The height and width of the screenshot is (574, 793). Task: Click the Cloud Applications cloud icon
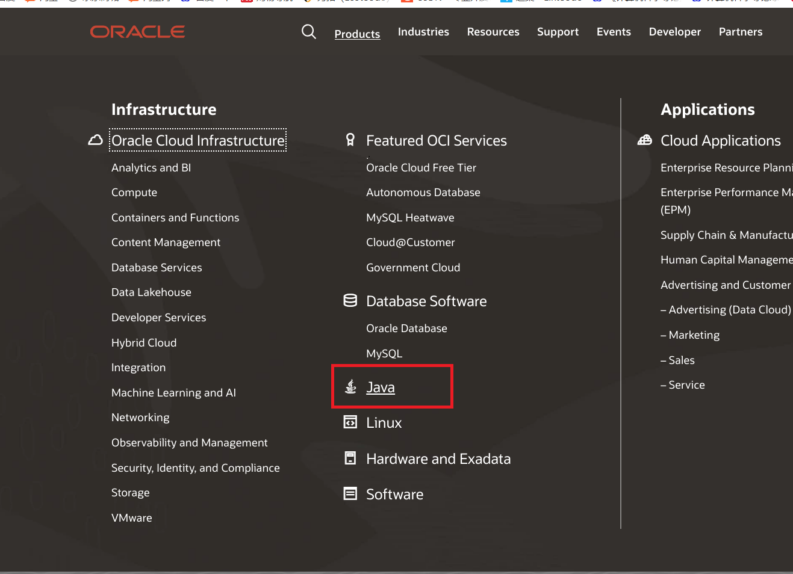pos(645,140)
